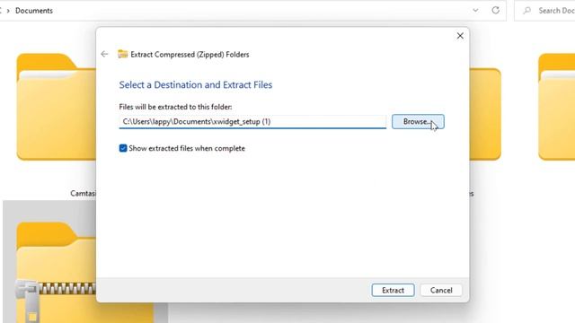Select the folder at far right of Explorer
Image resolution: width=575 pixels, height=323 pixels.
click(x=556, y=107)
